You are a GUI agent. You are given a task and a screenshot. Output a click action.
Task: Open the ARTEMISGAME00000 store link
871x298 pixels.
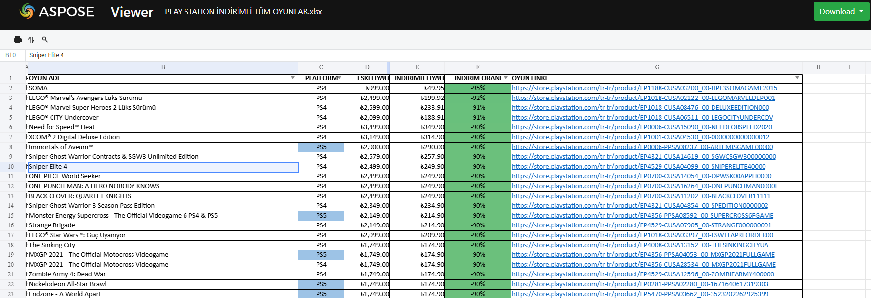(642, 147)
